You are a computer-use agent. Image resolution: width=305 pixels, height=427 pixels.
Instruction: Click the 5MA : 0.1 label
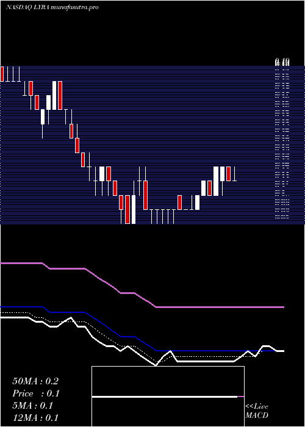(x=33, y=406)
